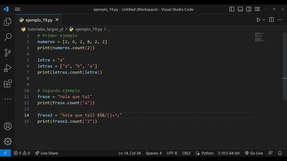Click 'print(numeros.count(2))' line
The image size is (287, 161).
pyautogui.click(x=66, y=48)
